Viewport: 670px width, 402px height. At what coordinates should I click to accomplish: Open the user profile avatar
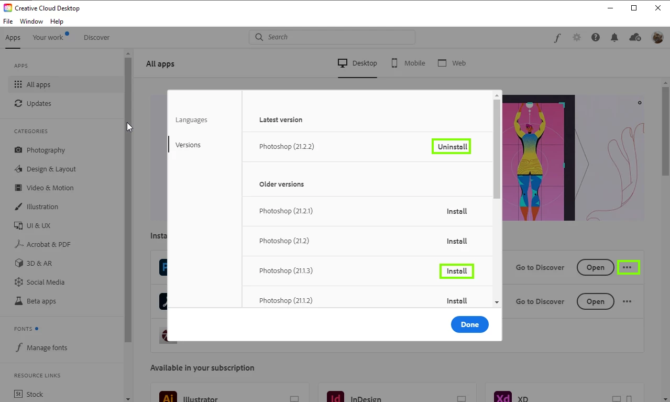657,37
